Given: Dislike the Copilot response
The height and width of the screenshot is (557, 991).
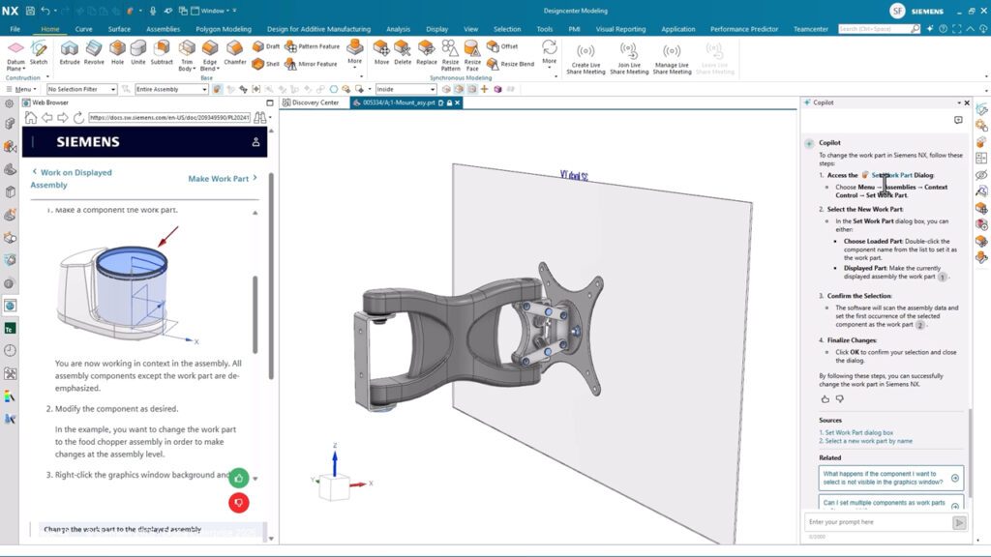Looking at the screenshot, I should click(x=840, y=399).
